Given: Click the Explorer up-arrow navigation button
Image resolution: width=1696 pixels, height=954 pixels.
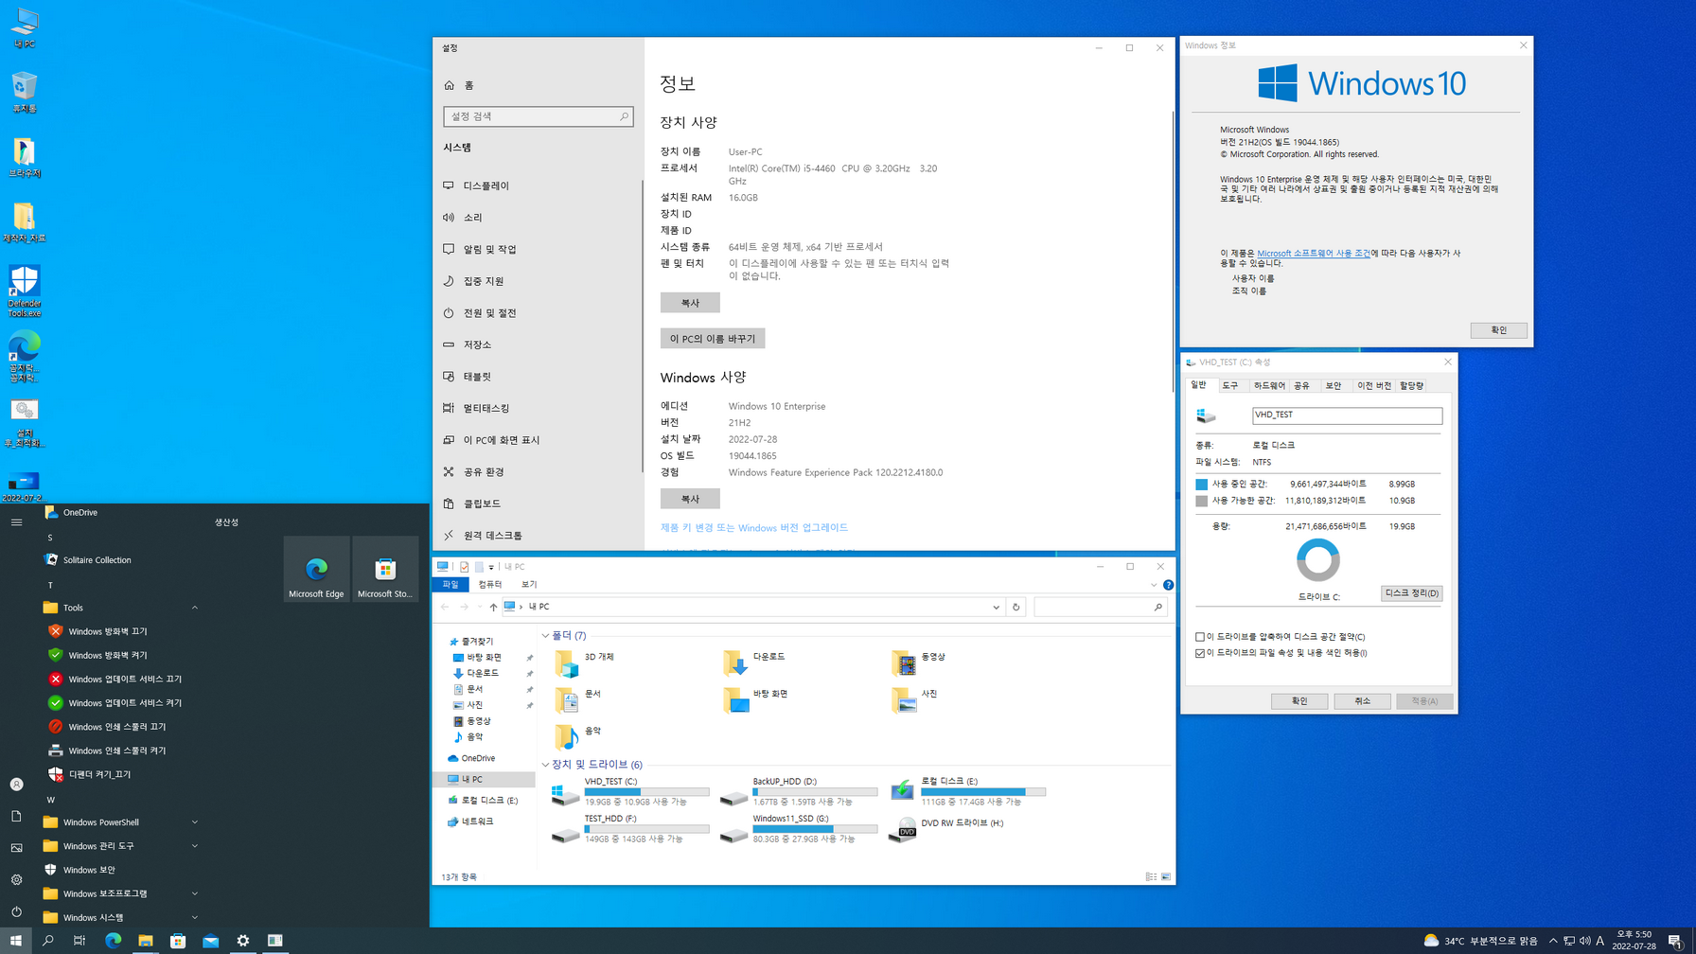Looking at the screenshot, I should pyautogui.click(x=493, y=607).
